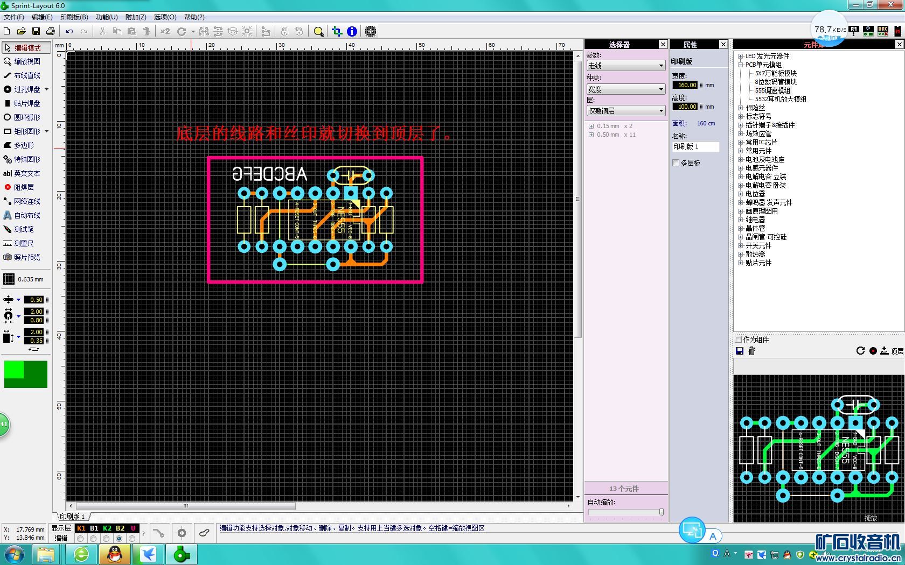Image resolution: width=905 pixels, height=565 pixels.
Task: Click the print icon in toolbar
Action: click(51, 32)
